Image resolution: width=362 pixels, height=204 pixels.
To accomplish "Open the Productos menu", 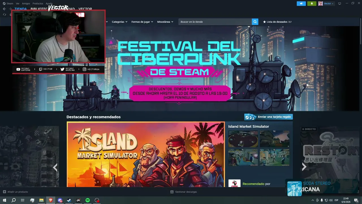I will pyautogui.click(x=38, y=3).
